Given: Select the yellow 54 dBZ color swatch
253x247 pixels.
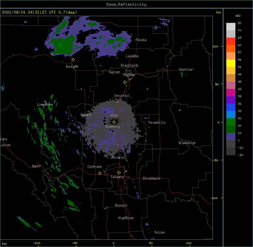Looking at the screenshot, I should coord(231,63).
